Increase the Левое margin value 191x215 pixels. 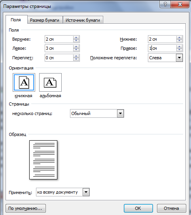click(x=76, y=47)
